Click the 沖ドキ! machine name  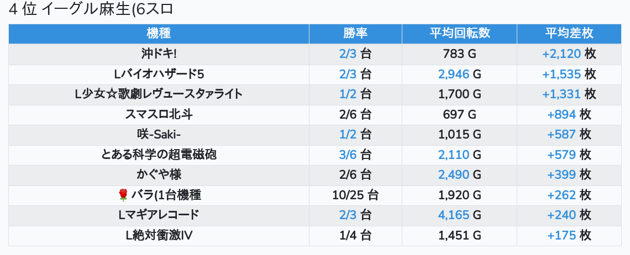tap(159, 54)
